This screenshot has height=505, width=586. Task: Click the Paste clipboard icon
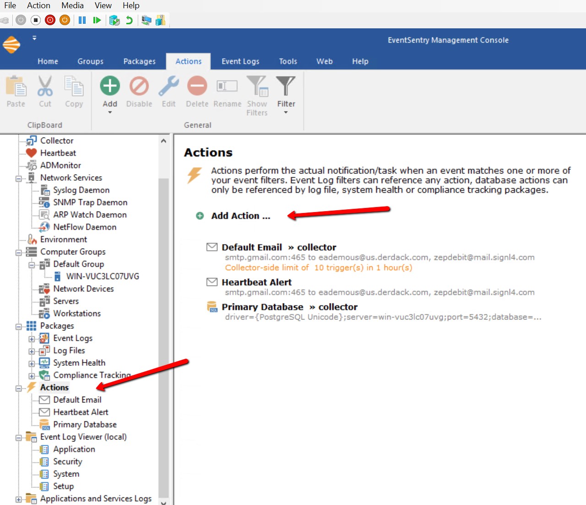coord(16,86)
